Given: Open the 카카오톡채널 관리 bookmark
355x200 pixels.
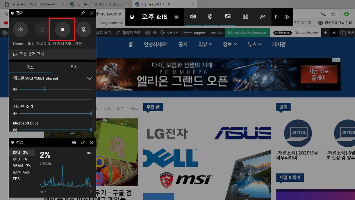Looking at the screenshot, I should (336, 23).
